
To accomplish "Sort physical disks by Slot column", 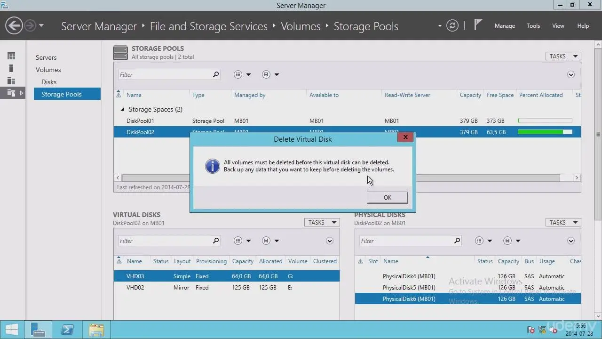I will click(x=373, y=261).
